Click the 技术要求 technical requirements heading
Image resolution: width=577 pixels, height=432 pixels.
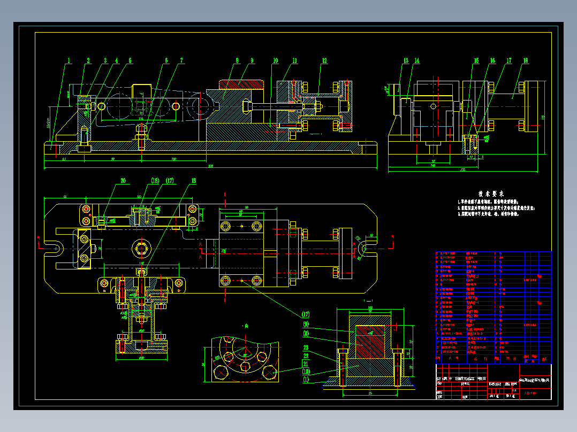[491, 194]
